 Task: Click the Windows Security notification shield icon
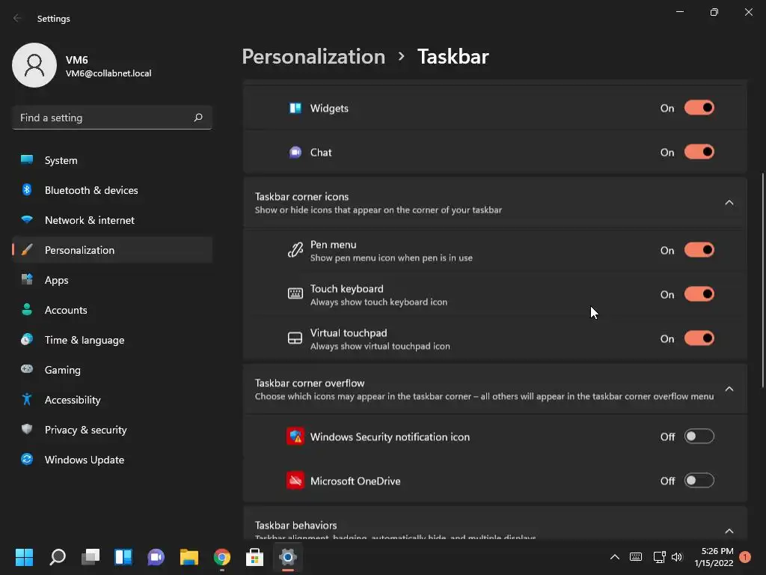pos(295,436)
